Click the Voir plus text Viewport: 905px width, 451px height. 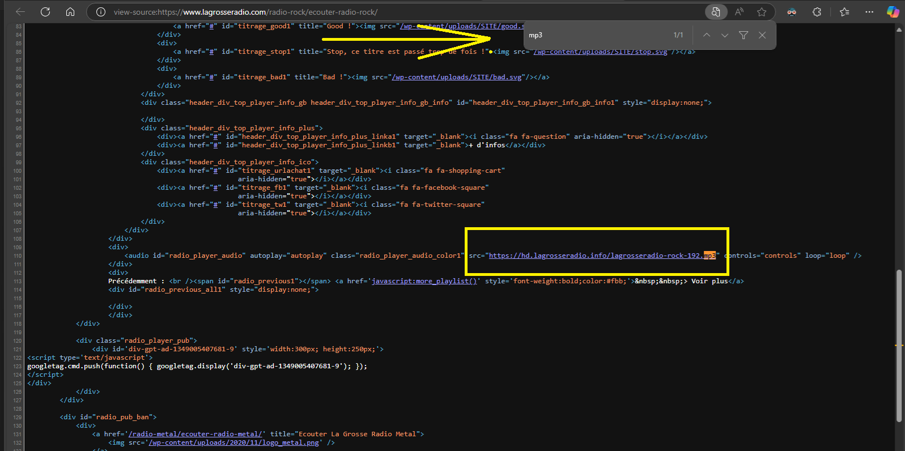tap(709, 281)
